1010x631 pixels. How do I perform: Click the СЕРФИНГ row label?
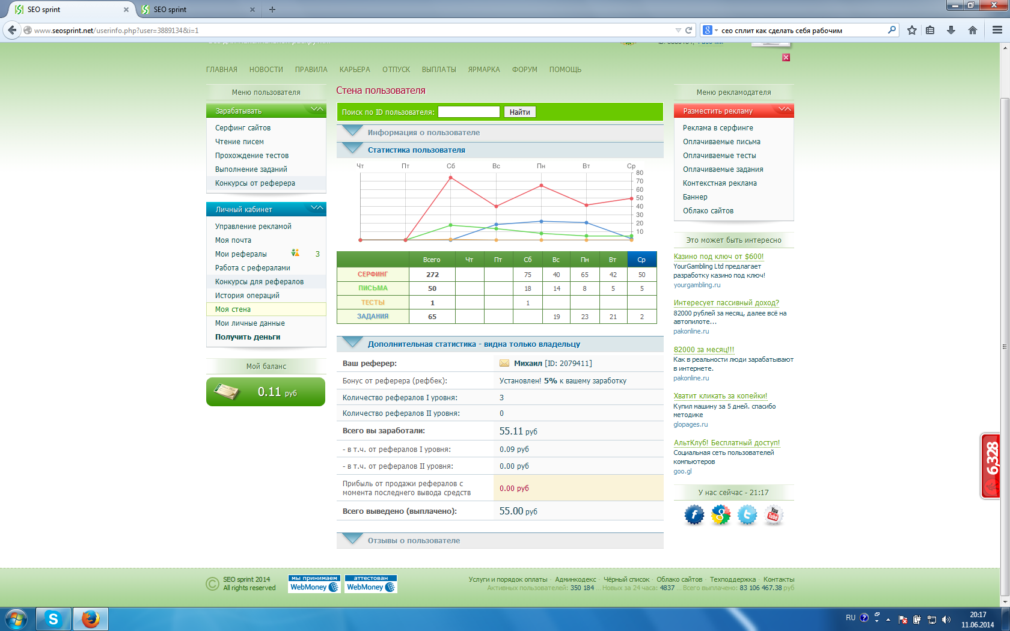click(373, 274)
